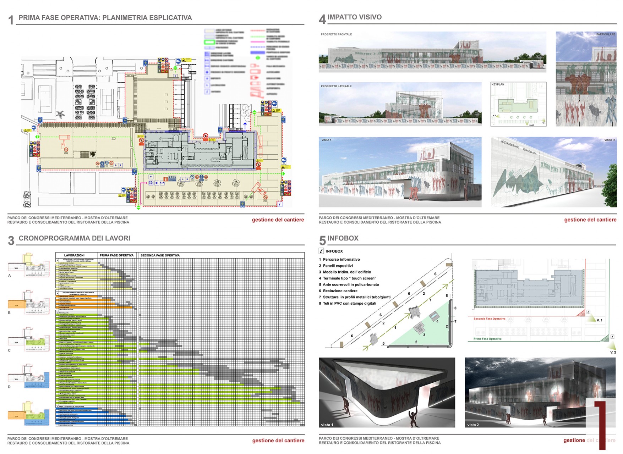Click the blue first-aid cross sign on plan
The height and width of the screenshot is (454, 623).
157,183
